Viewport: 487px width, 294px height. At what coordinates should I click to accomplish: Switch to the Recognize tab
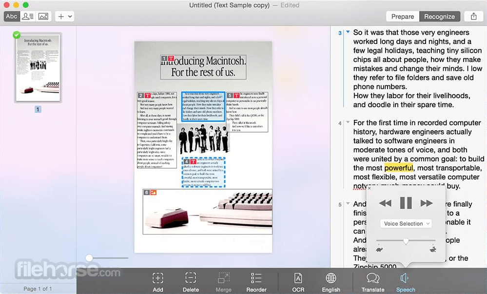(440, 17)
